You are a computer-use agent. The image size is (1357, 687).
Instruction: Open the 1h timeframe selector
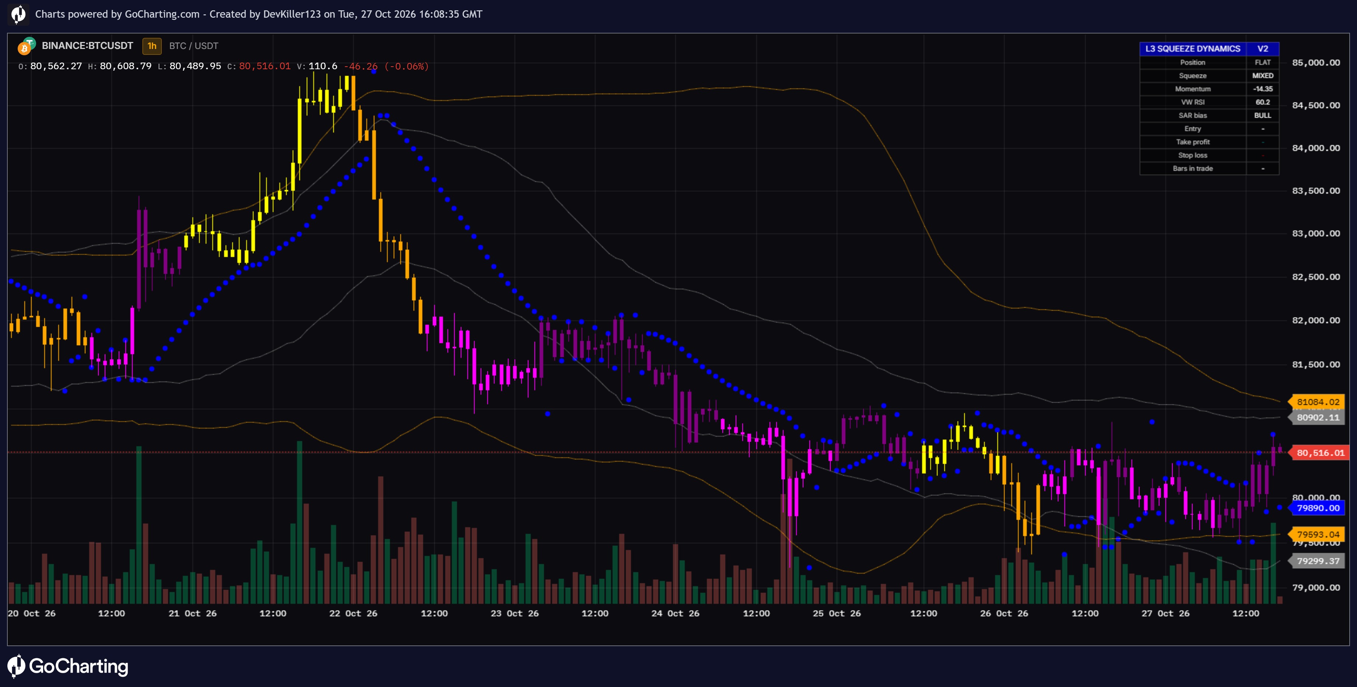152,46
